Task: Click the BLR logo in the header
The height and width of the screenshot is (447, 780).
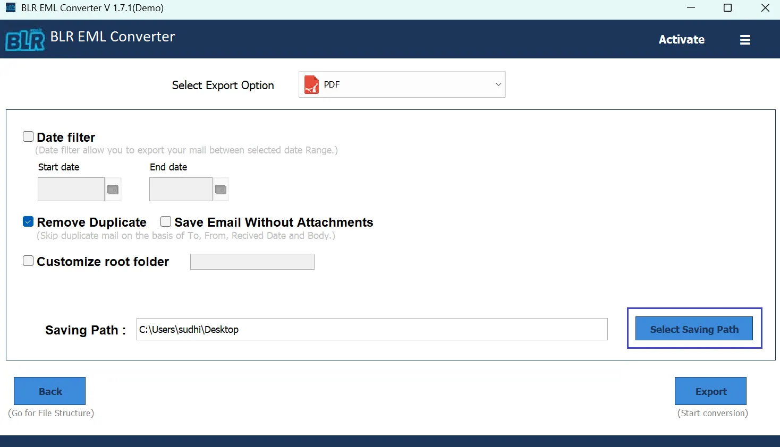Action: click(x=24, y=39)
